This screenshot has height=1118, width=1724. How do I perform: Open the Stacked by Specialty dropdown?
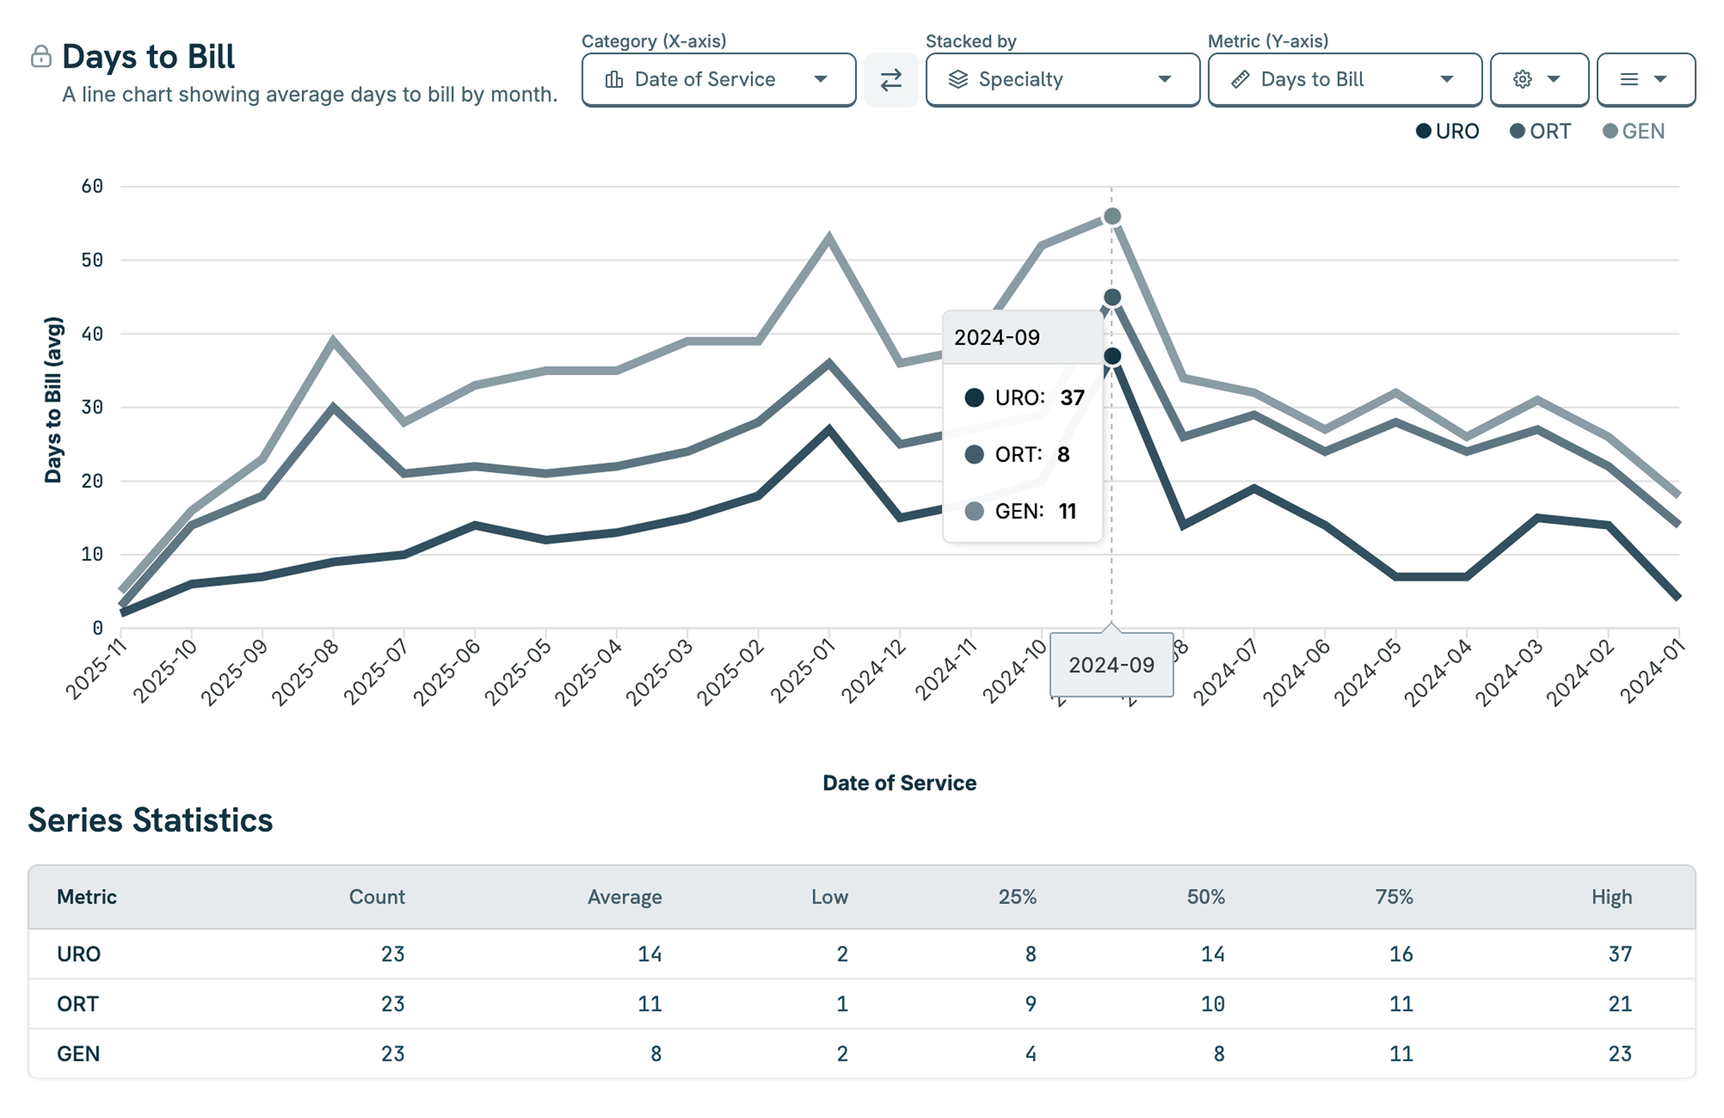[x=1062, y=80]
